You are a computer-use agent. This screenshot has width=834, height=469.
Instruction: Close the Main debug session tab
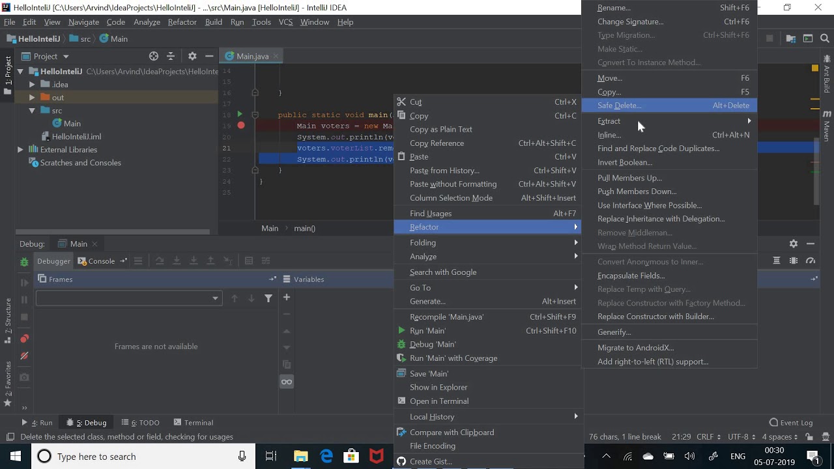pyautogui.click(x=94, y=244)
